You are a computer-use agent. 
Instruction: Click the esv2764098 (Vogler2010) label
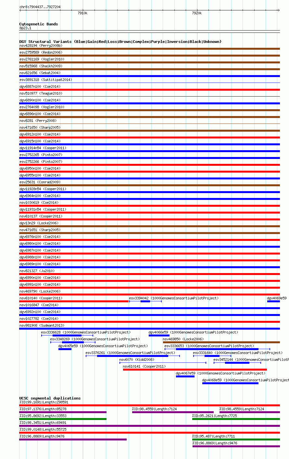(x=42, y=107)
